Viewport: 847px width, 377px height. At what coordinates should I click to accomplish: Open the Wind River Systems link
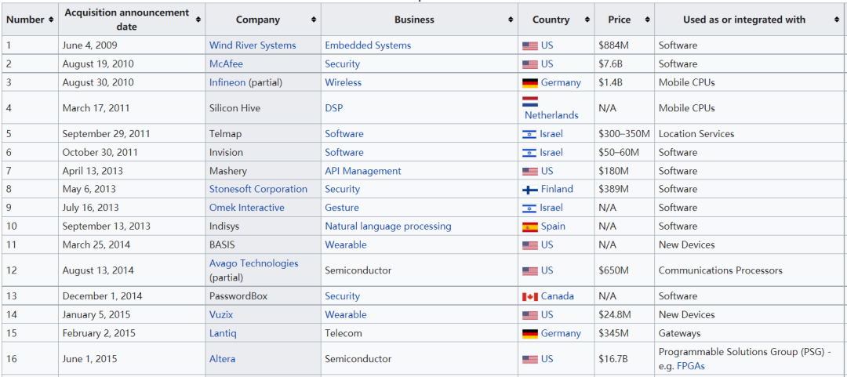click(253, 45)
